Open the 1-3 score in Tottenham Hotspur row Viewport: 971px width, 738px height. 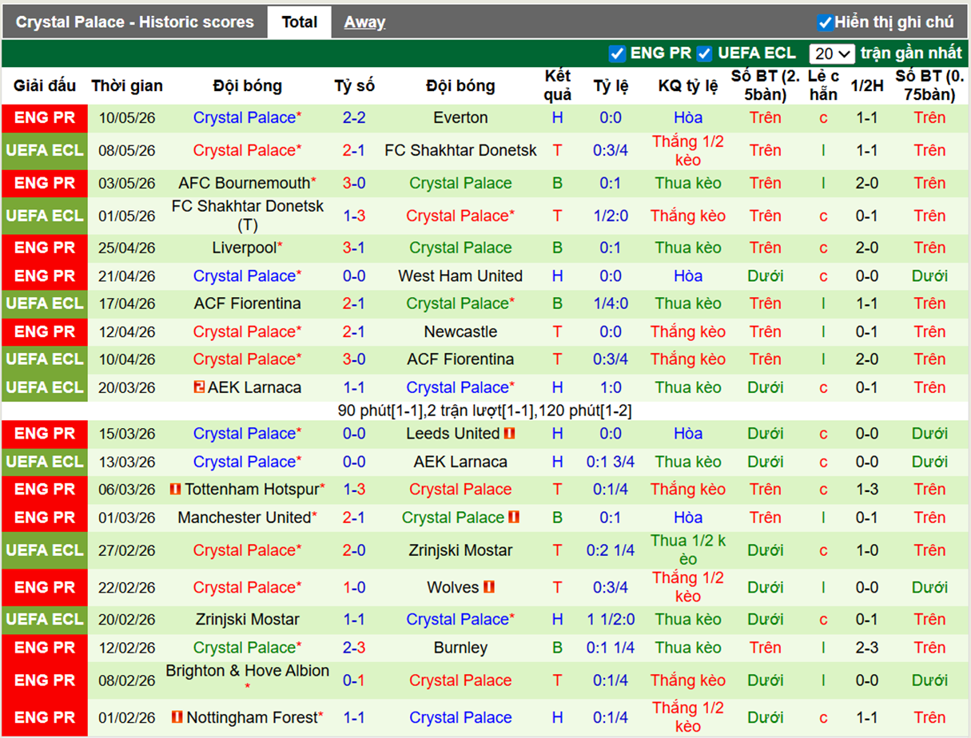354,489
